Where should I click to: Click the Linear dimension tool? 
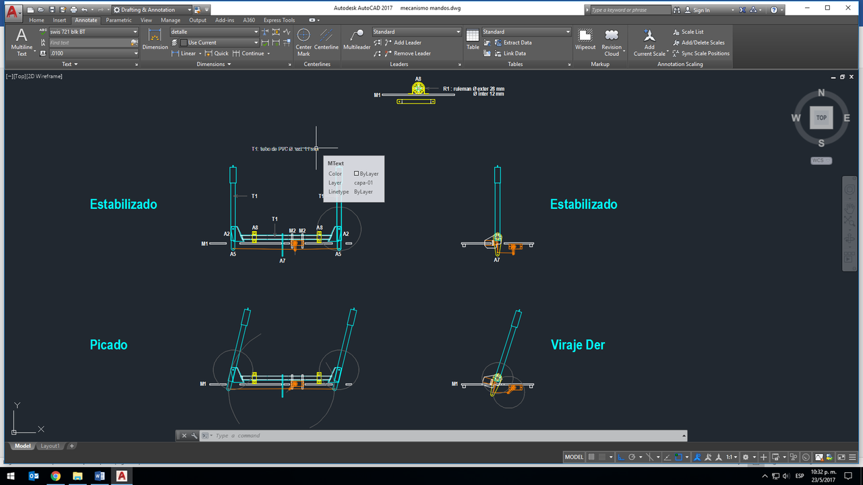coord(184,53)
